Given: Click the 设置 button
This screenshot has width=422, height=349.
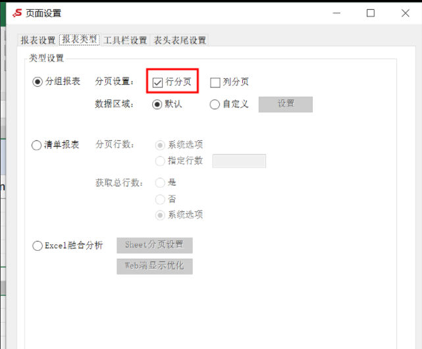Looking at the screenshot, I should [x=286, y=104].
